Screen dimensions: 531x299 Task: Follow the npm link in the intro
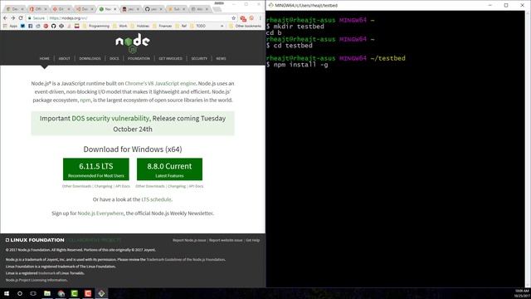tap(85, 100)
